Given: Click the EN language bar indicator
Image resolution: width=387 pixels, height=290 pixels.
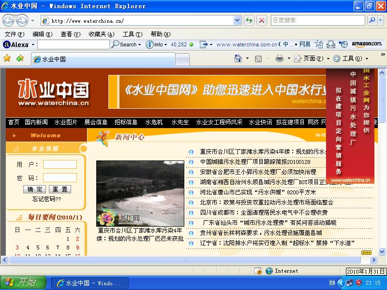Looking at the screenshot, I should click(x=332, y=283).
